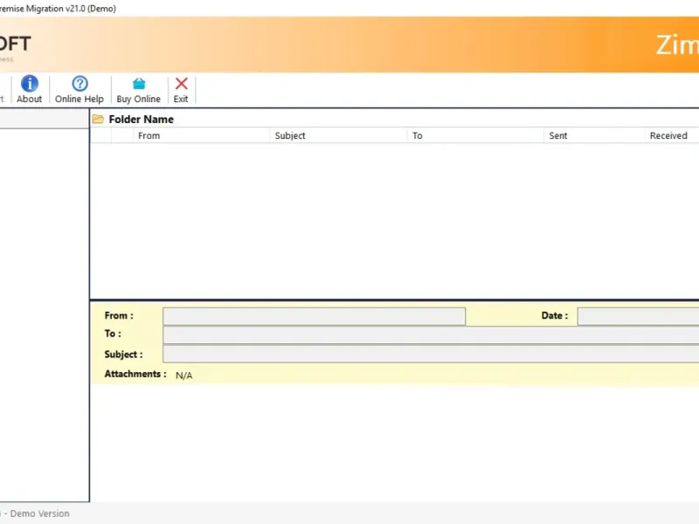699x524 pixels.
Task: Click the yellow folder icon beside Folder Name
Action: click(x=98, y=119)
